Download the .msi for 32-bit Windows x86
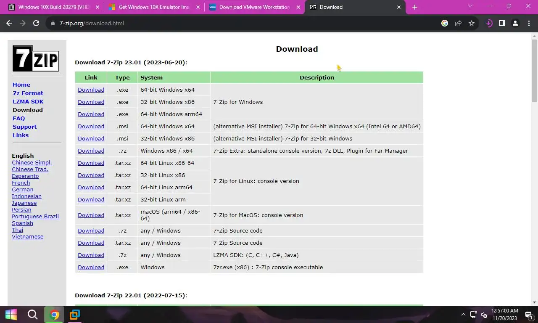This screenshot has width=538, height=323. click(x=91, y=138)
